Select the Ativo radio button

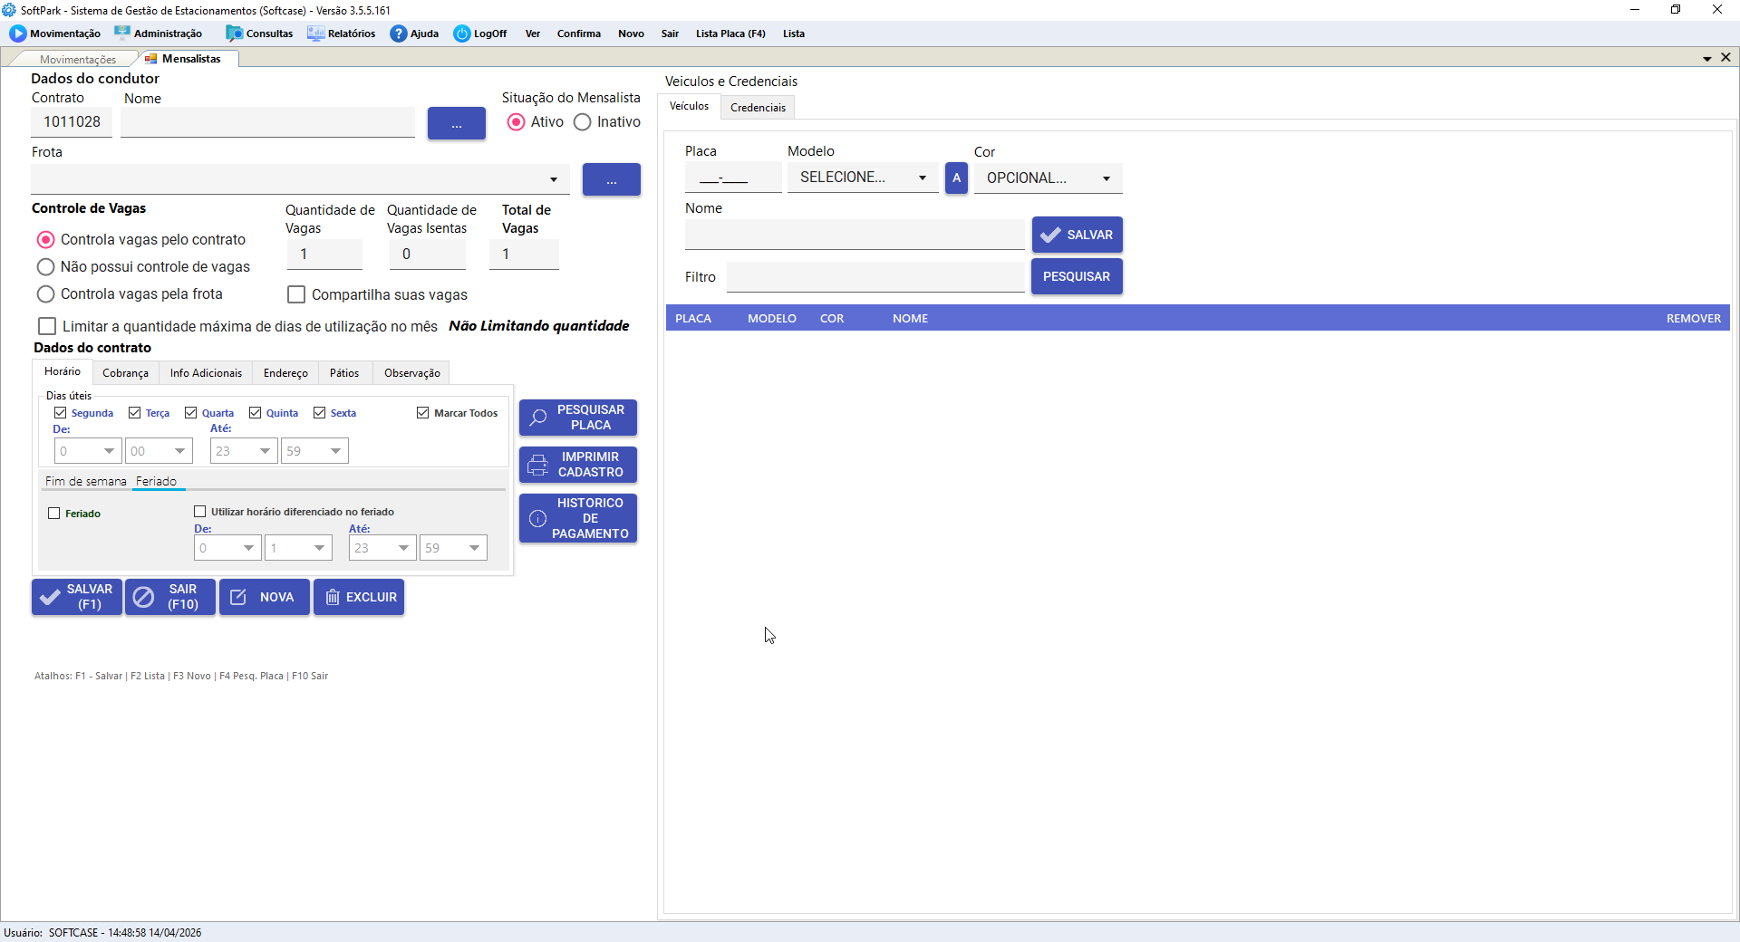click(x=516, y=122)
